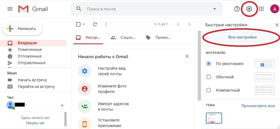Open the three-dot more options menu
The width and height of the screenshot is (280, 129).
pyautogui.click(x=106, y=24)
